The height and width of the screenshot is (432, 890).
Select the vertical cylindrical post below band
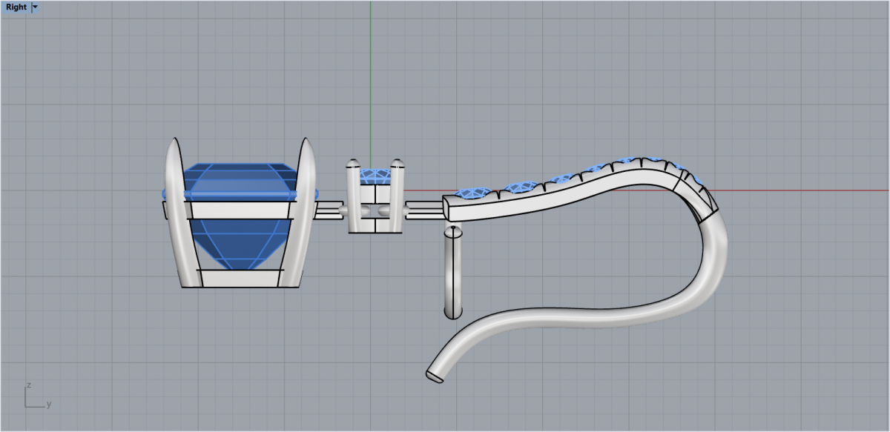pos(452,273)
